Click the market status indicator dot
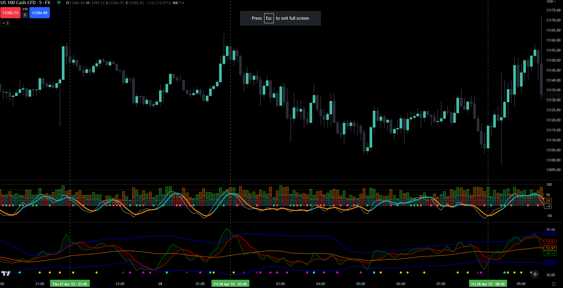 pyautogui.click(x=59, y=3)
